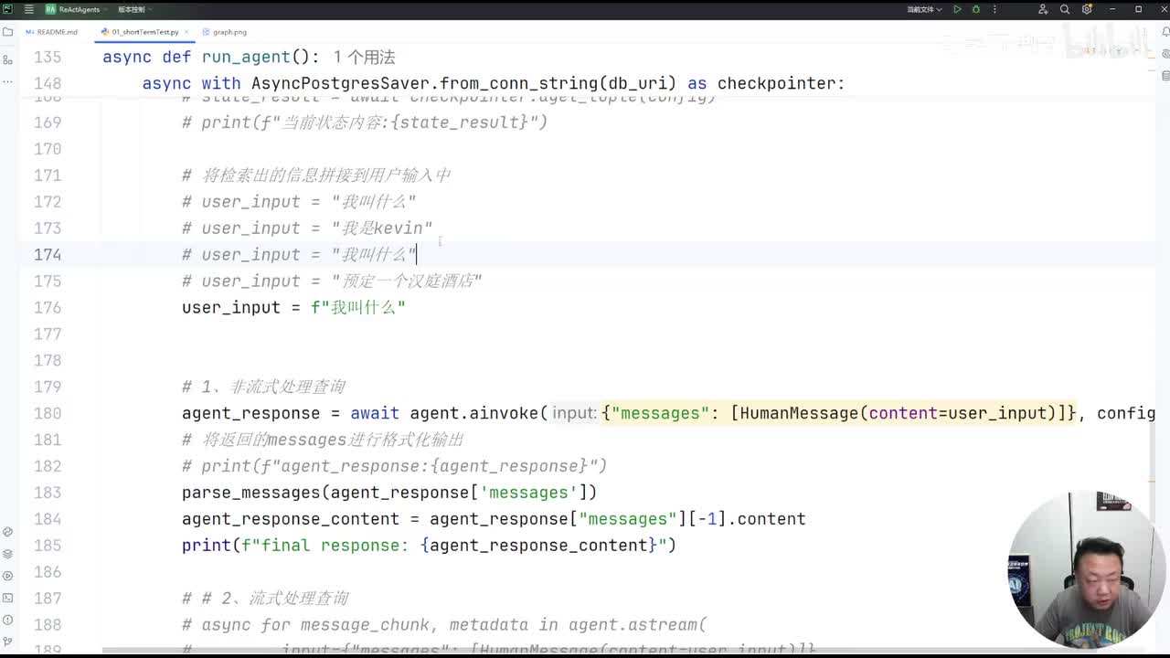This screenshot has height=658, width=1170.
Task: Run the current file
Action: click(x=957, y=9)
